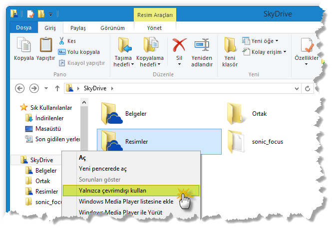The height and width of the screenshot is (233, 336).
Task: Click Yolu kopyala command
Action: [79, 52]
